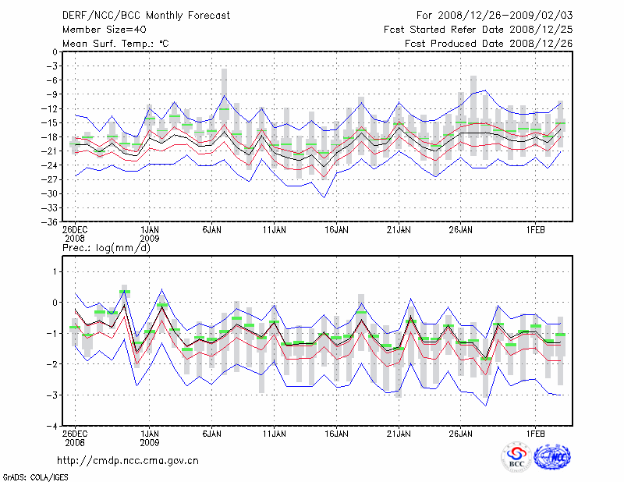Click the Fcst Started Refer Date line
The image size is (624, 482).
coord(479,29)
